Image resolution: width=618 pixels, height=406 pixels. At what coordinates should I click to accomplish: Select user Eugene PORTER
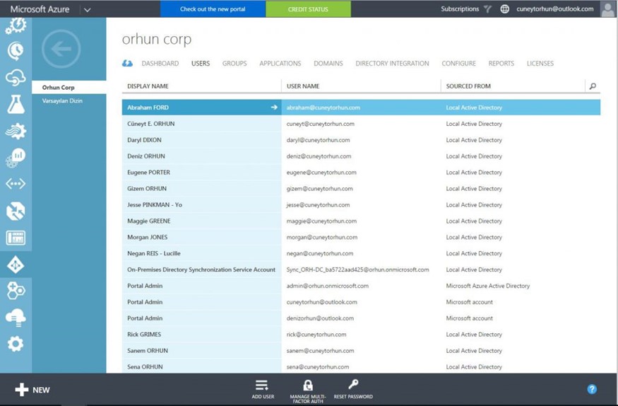(148, 172)
